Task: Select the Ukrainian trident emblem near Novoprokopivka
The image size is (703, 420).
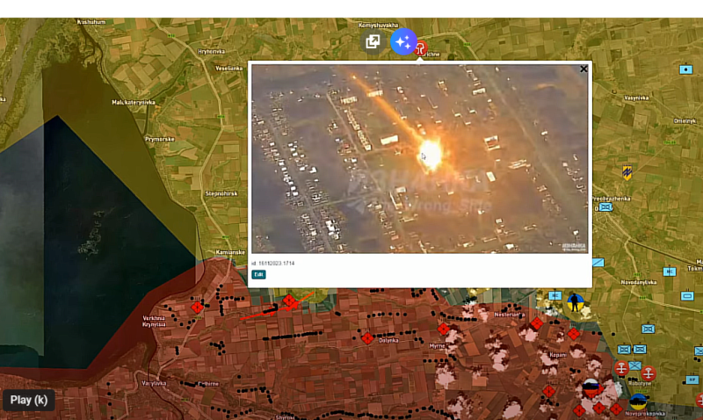Action: tap(638, 401)
